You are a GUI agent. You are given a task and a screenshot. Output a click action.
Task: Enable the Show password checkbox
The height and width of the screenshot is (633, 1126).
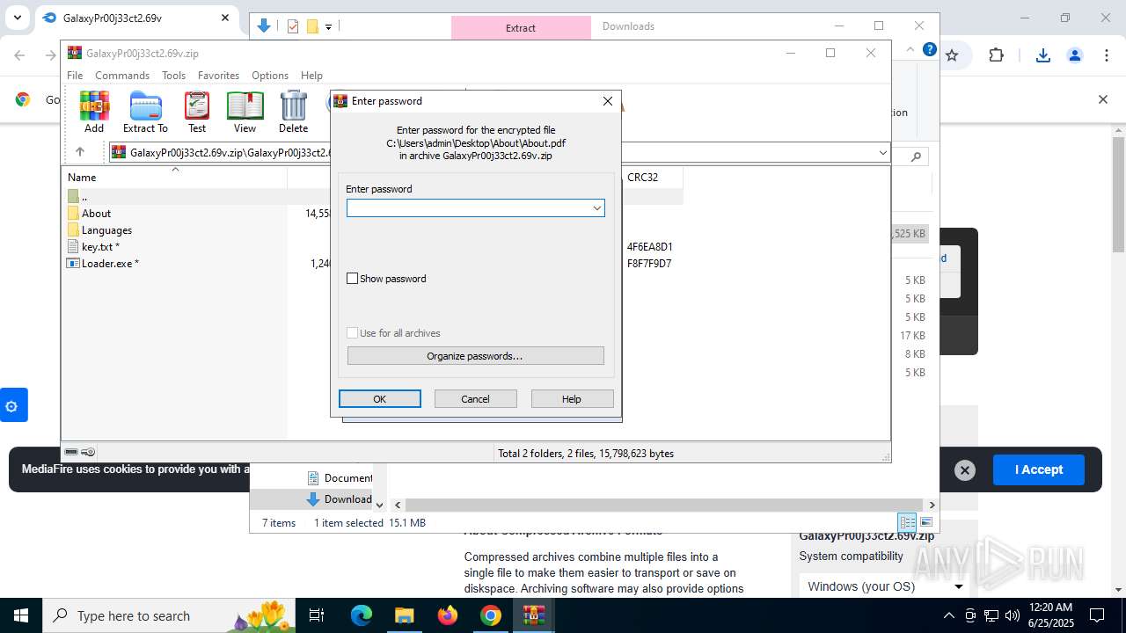point(353,279)
